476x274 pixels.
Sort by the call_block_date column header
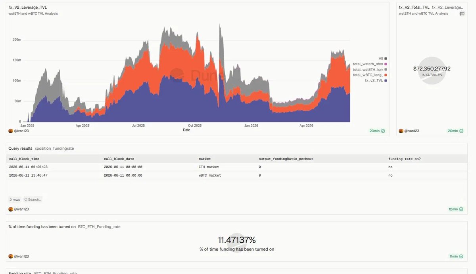(119, 159)
